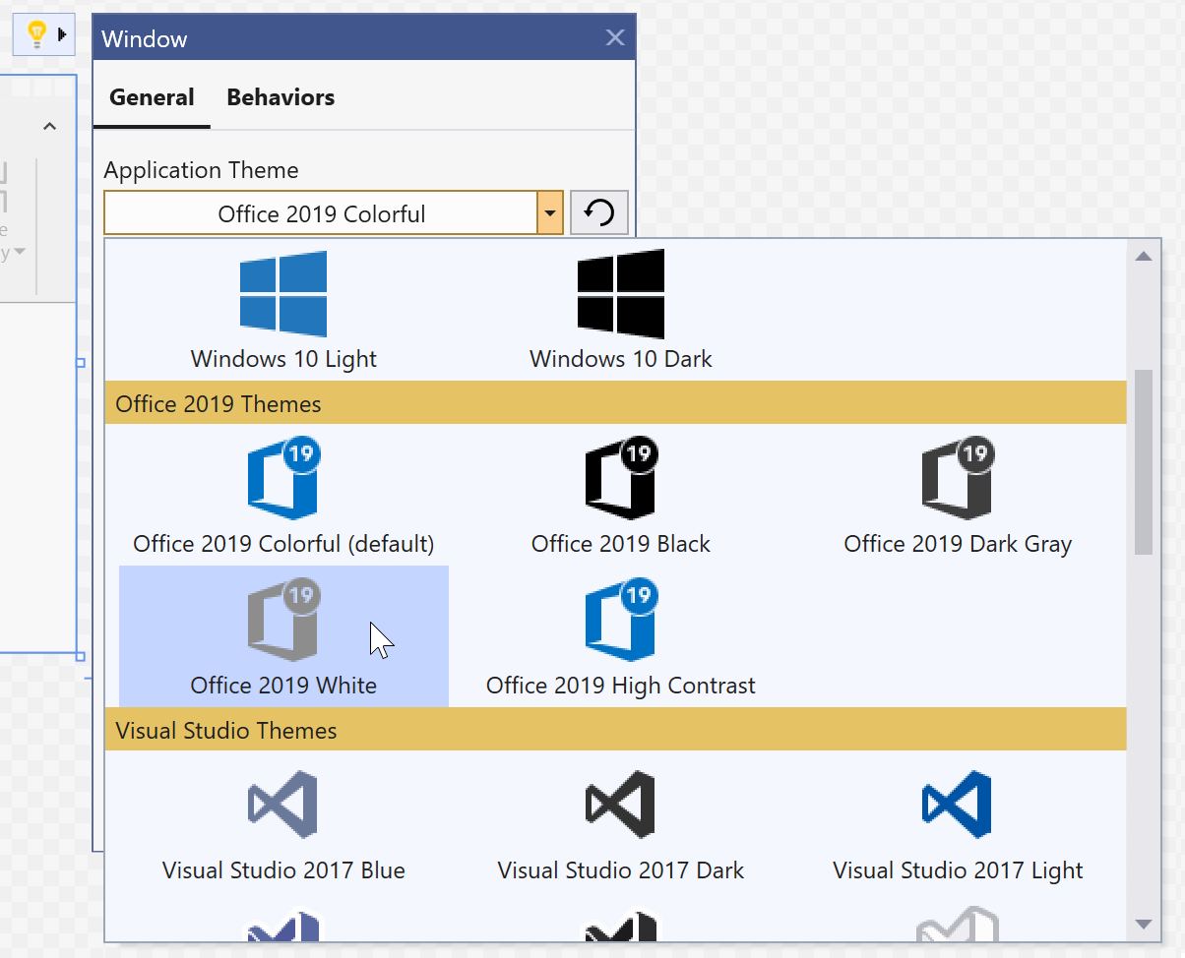Select the Office 2019 Black theme

click(x=620, y=481)
